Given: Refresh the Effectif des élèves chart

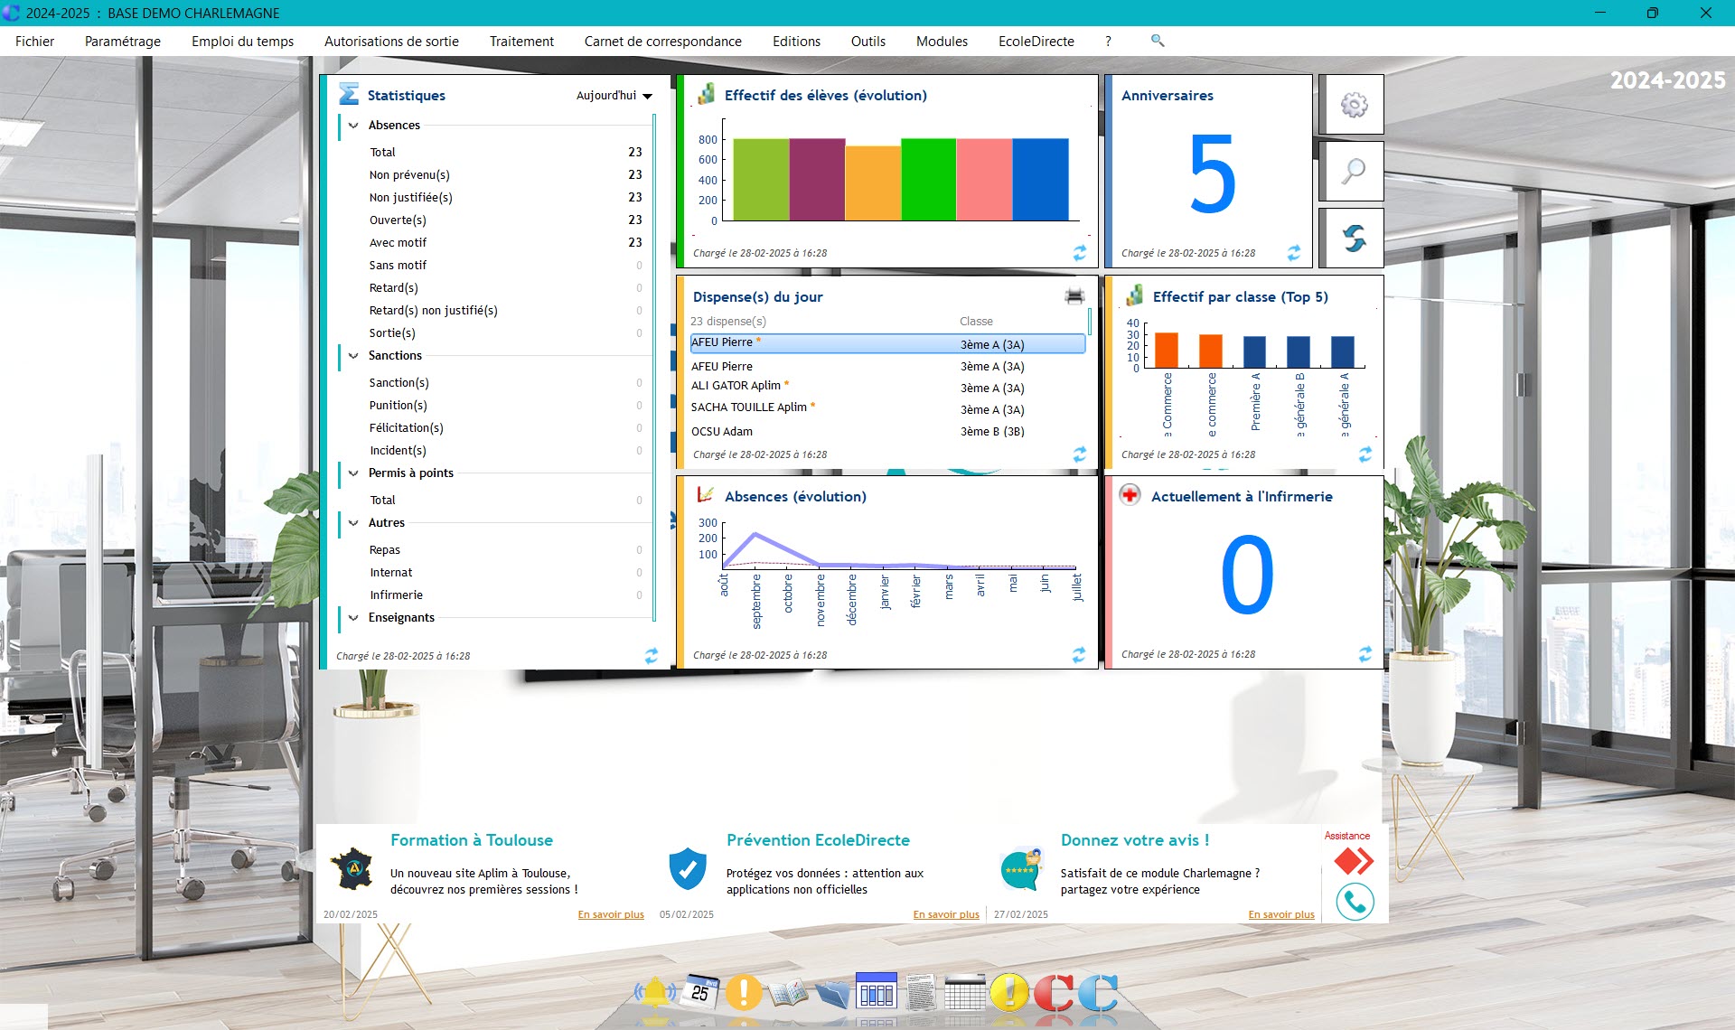Looking at the screenshot, I should 1080,253.
